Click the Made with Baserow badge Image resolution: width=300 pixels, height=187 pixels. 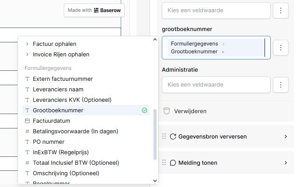(x=94, y=10)
